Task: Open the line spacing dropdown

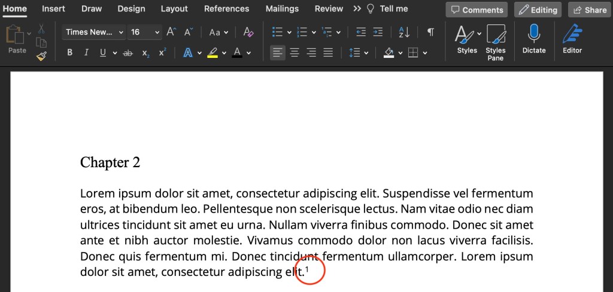Action: tap(358, 53)
